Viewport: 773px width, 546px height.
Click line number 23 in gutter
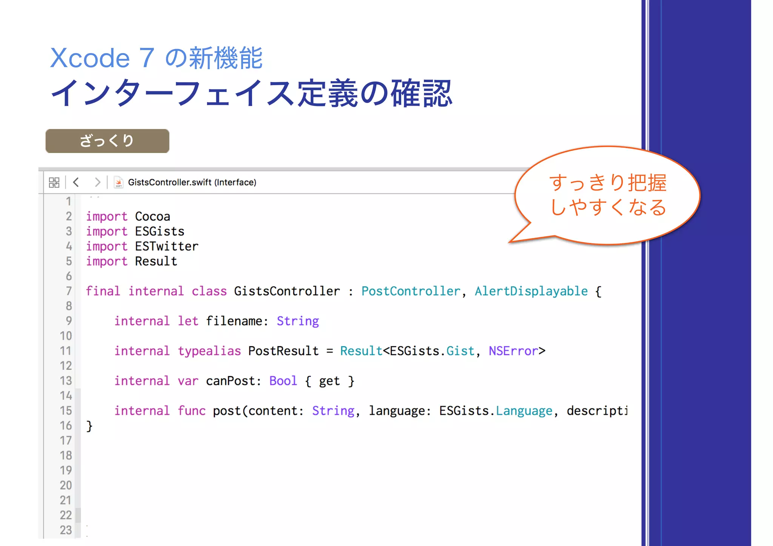[66, 530]
